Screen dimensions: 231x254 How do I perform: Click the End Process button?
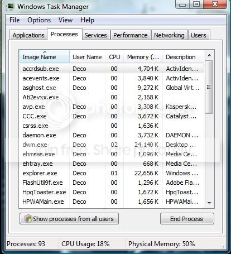(x=187, y=219)
